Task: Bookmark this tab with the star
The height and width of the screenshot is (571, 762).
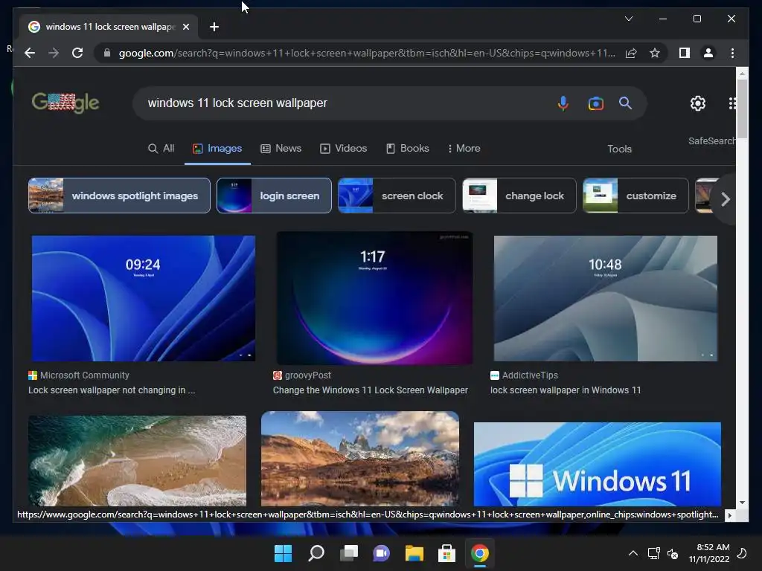Action: click(655, 53)
